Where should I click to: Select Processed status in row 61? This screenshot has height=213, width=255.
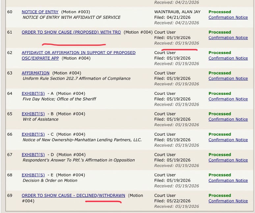220,32
